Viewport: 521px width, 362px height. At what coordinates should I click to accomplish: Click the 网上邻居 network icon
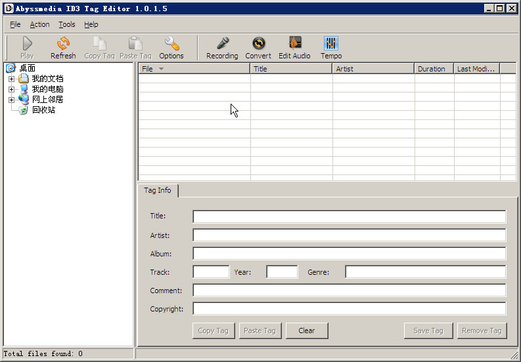click(x=24, y=100)
